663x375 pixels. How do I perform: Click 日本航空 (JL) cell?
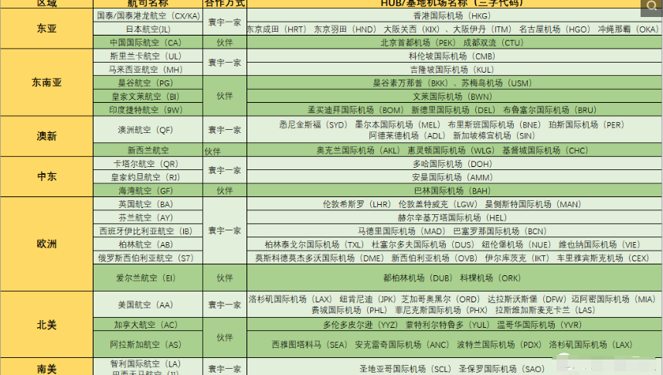click(148, 29)
